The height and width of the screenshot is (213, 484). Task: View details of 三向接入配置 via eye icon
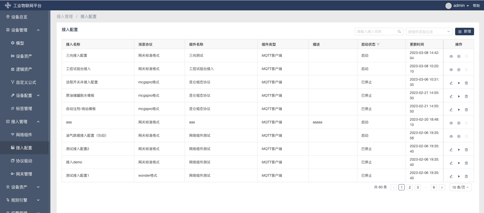(451, 57)
